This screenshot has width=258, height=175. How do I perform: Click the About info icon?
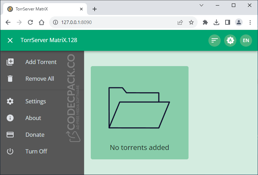click(10, 118)
